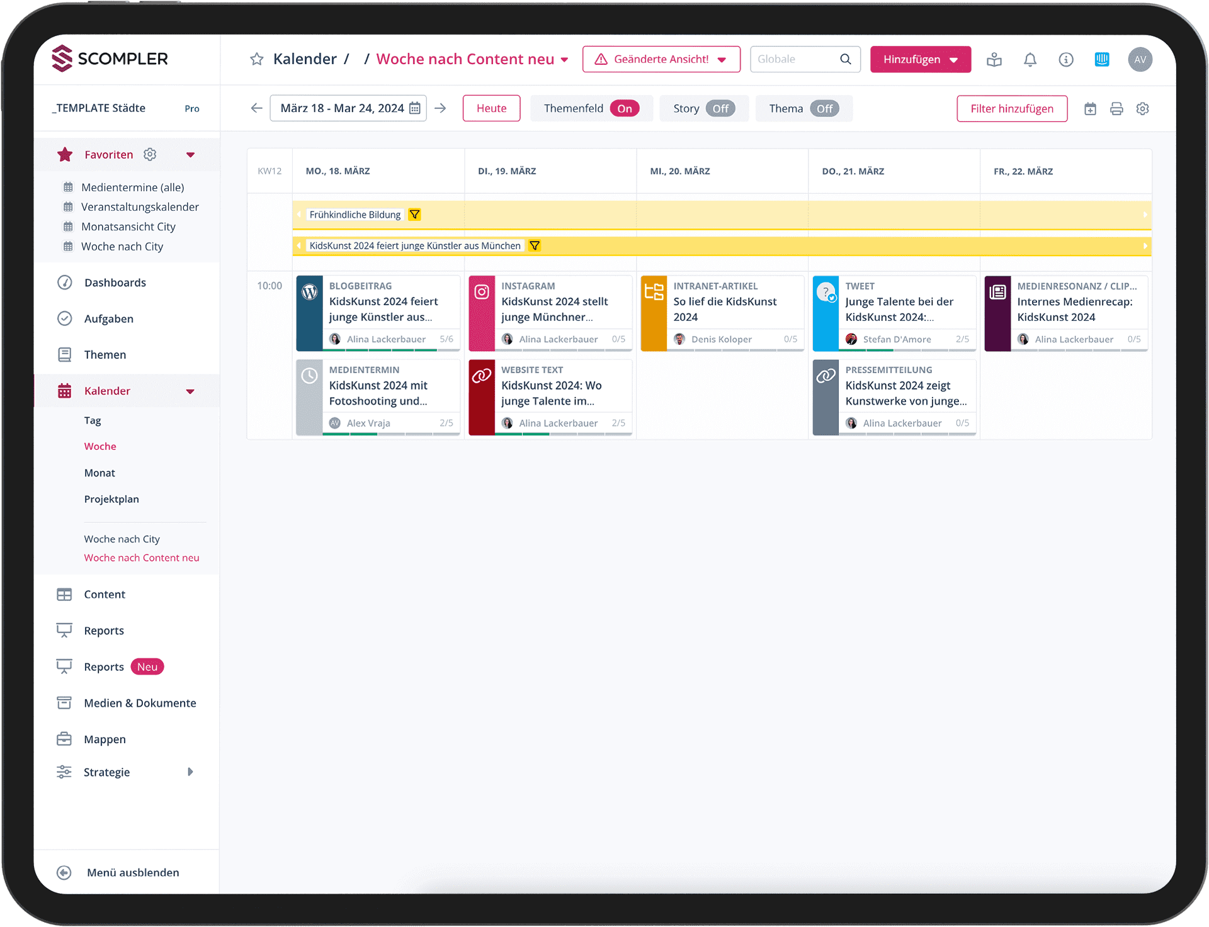The image size is (1209, 927).
Task: Open the Dashboards section in the sidebar
Action: click(114, 283)
